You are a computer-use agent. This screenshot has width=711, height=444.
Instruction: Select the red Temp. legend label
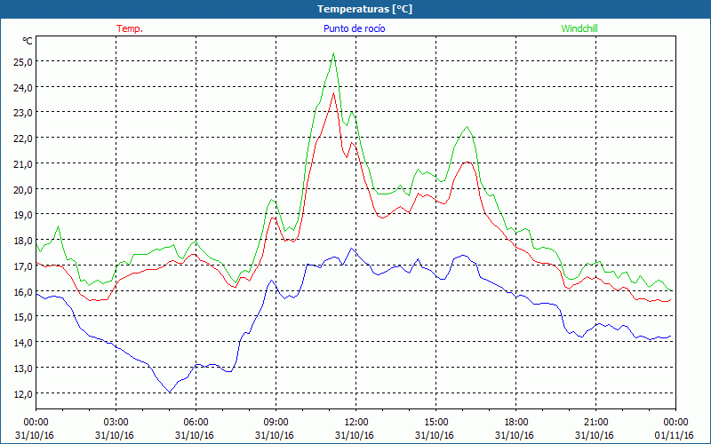[130, 28]
